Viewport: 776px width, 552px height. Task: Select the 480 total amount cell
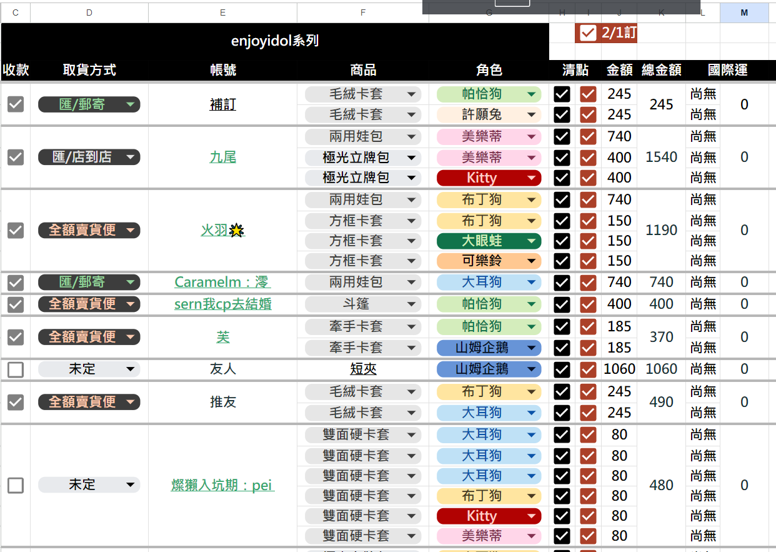[662, 485]
